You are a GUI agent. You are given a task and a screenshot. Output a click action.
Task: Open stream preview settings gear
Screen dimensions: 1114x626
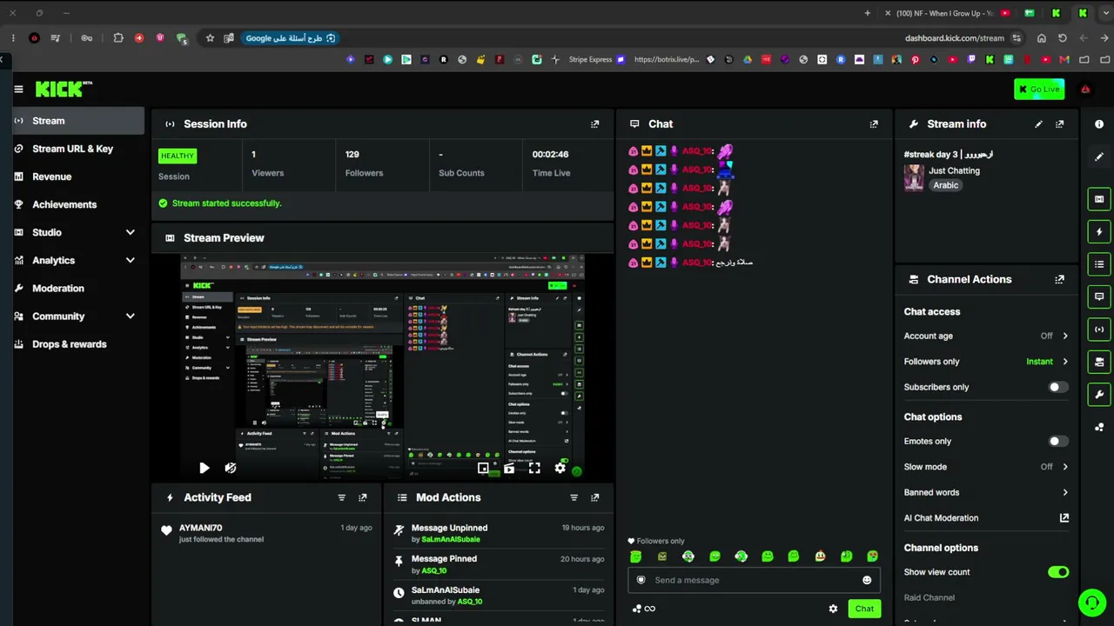560,468
